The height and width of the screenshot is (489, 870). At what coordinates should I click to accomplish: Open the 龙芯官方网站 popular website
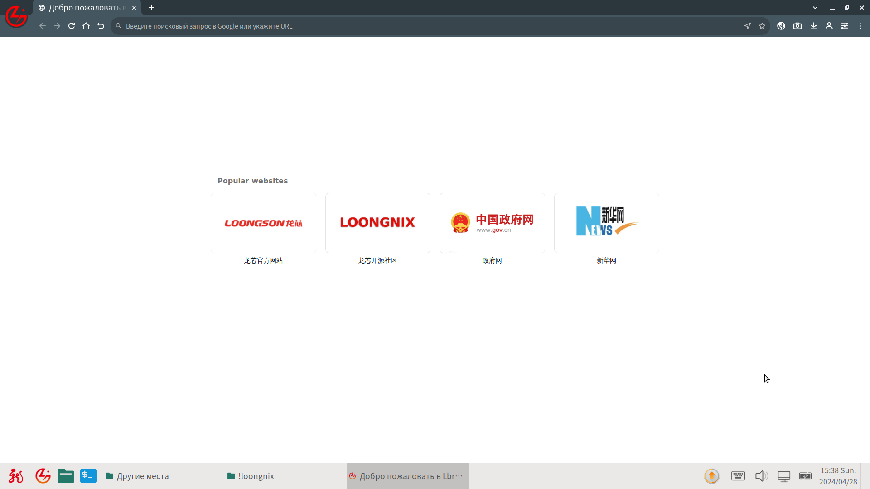click(263, 223)
